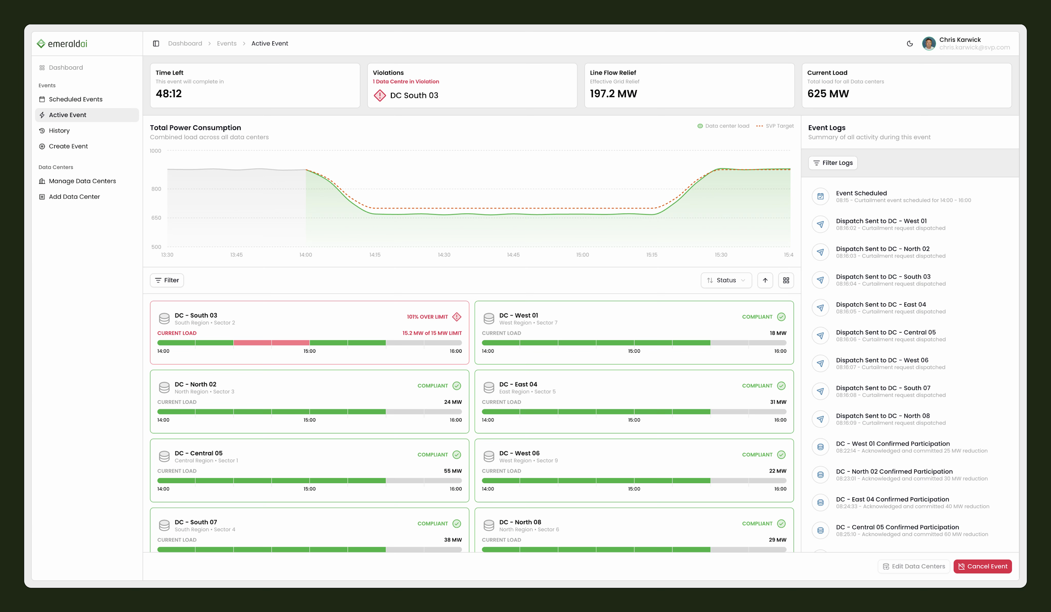This screenshot has height=612, width=1051.
Task: Open the Filter button for data centers
Action: 167,280
